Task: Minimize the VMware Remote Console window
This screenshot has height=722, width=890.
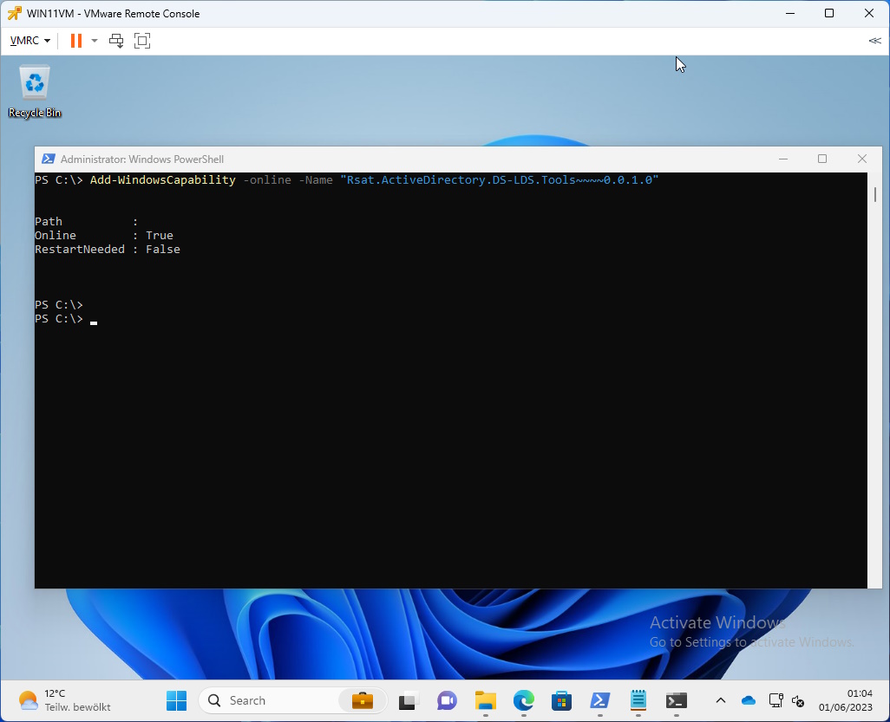Action: (789, 13)
